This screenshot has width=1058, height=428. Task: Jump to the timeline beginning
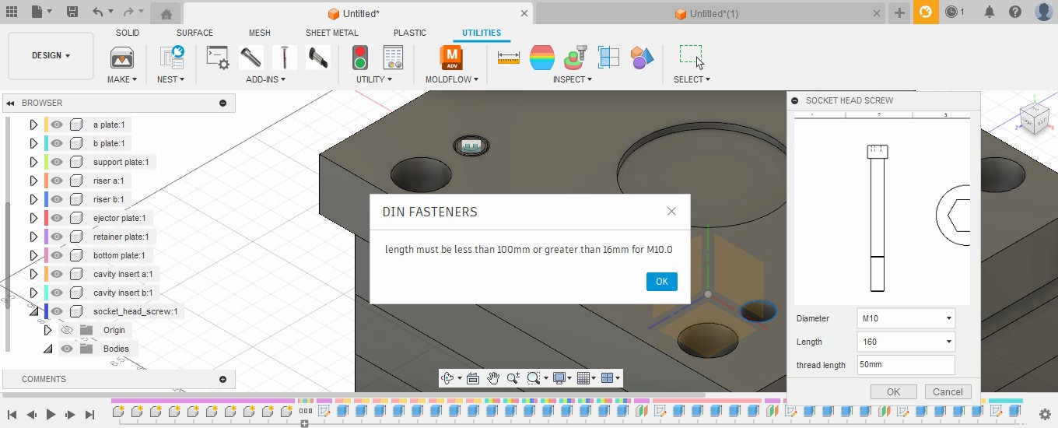(12, 415)
